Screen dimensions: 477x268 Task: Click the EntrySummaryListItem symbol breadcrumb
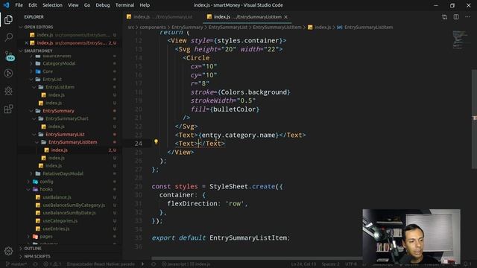365,28
